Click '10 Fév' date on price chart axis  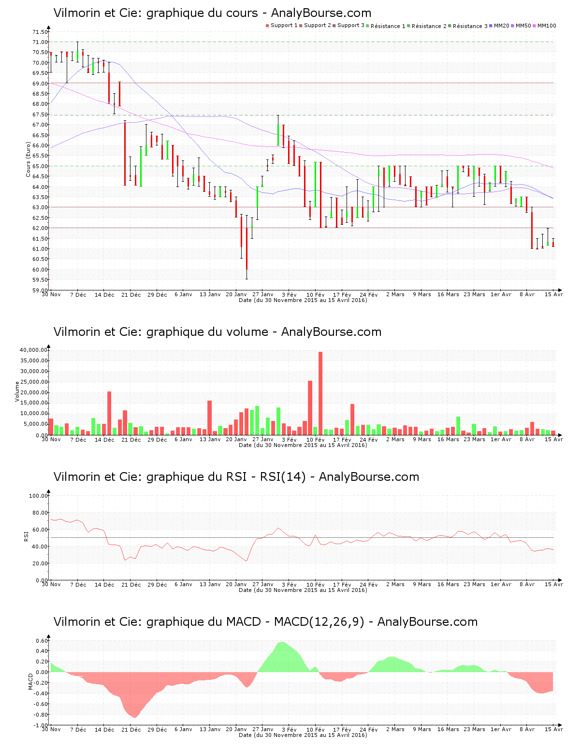316,295
